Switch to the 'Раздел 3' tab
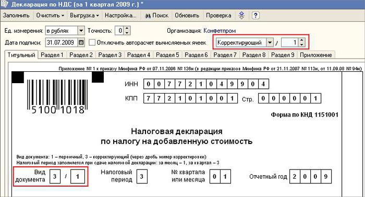Screen dimensions: 365x197 click(x=110, y=55)
